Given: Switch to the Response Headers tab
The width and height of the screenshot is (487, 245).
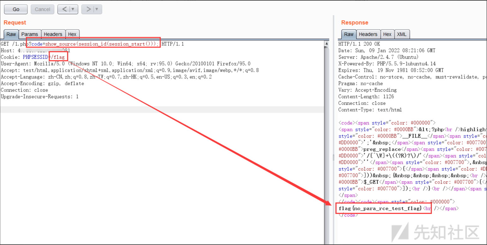Looking at the screenshot, I should 368,34.
